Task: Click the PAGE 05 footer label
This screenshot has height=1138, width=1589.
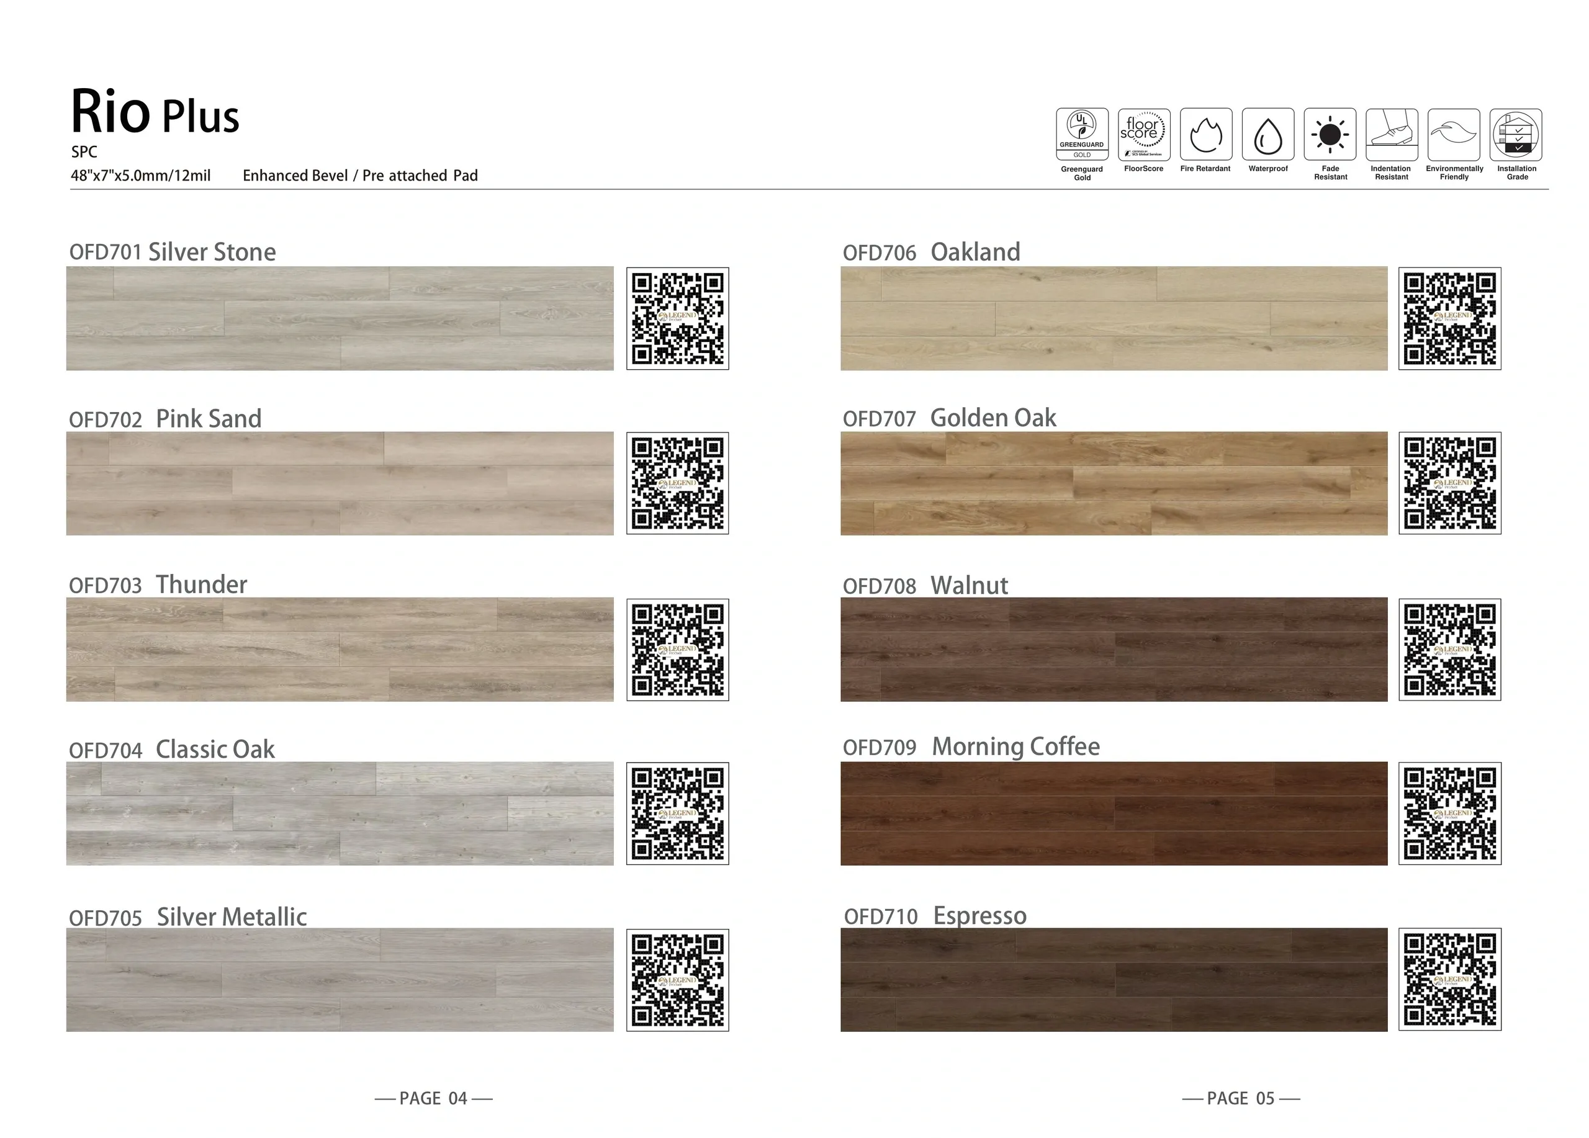Action: tap(1241, 1098)
